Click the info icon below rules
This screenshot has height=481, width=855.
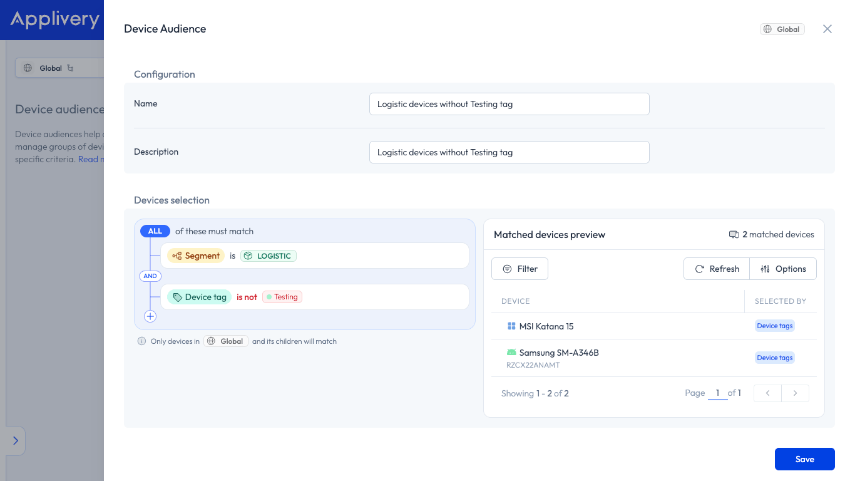point(142,341)
